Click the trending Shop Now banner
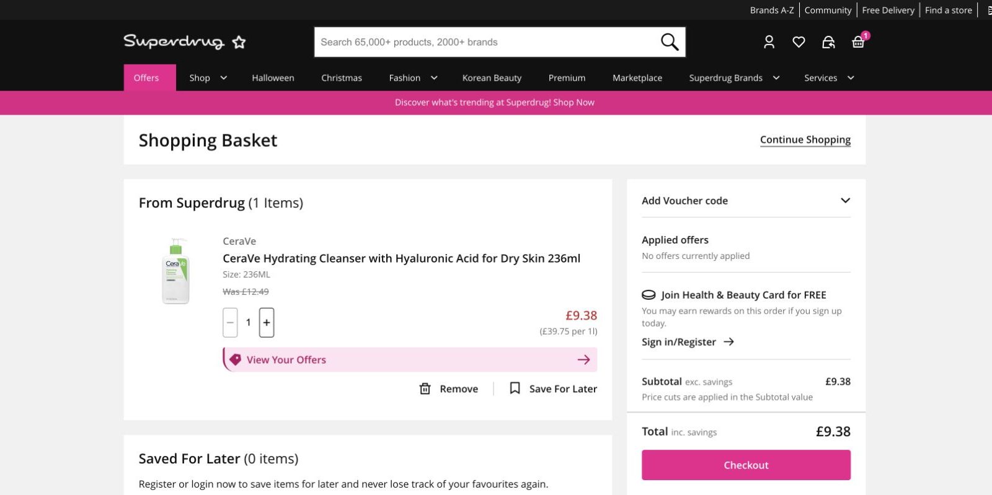Image resolution: width=992 pixels, height=495 pixels. coord(495,103)
